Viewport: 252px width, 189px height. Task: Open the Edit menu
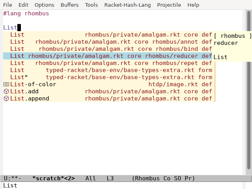point(24,5)
